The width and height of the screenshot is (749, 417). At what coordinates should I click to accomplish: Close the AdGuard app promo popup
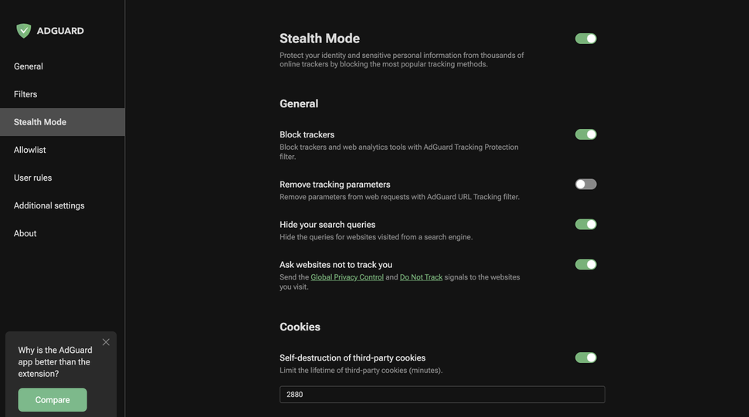tap(106, 342)
